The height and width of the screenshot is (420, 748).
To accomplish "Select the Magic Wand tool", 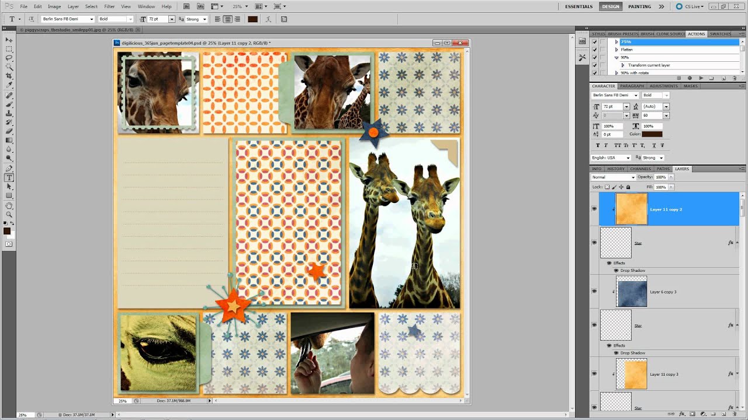I will pos(9,67).
